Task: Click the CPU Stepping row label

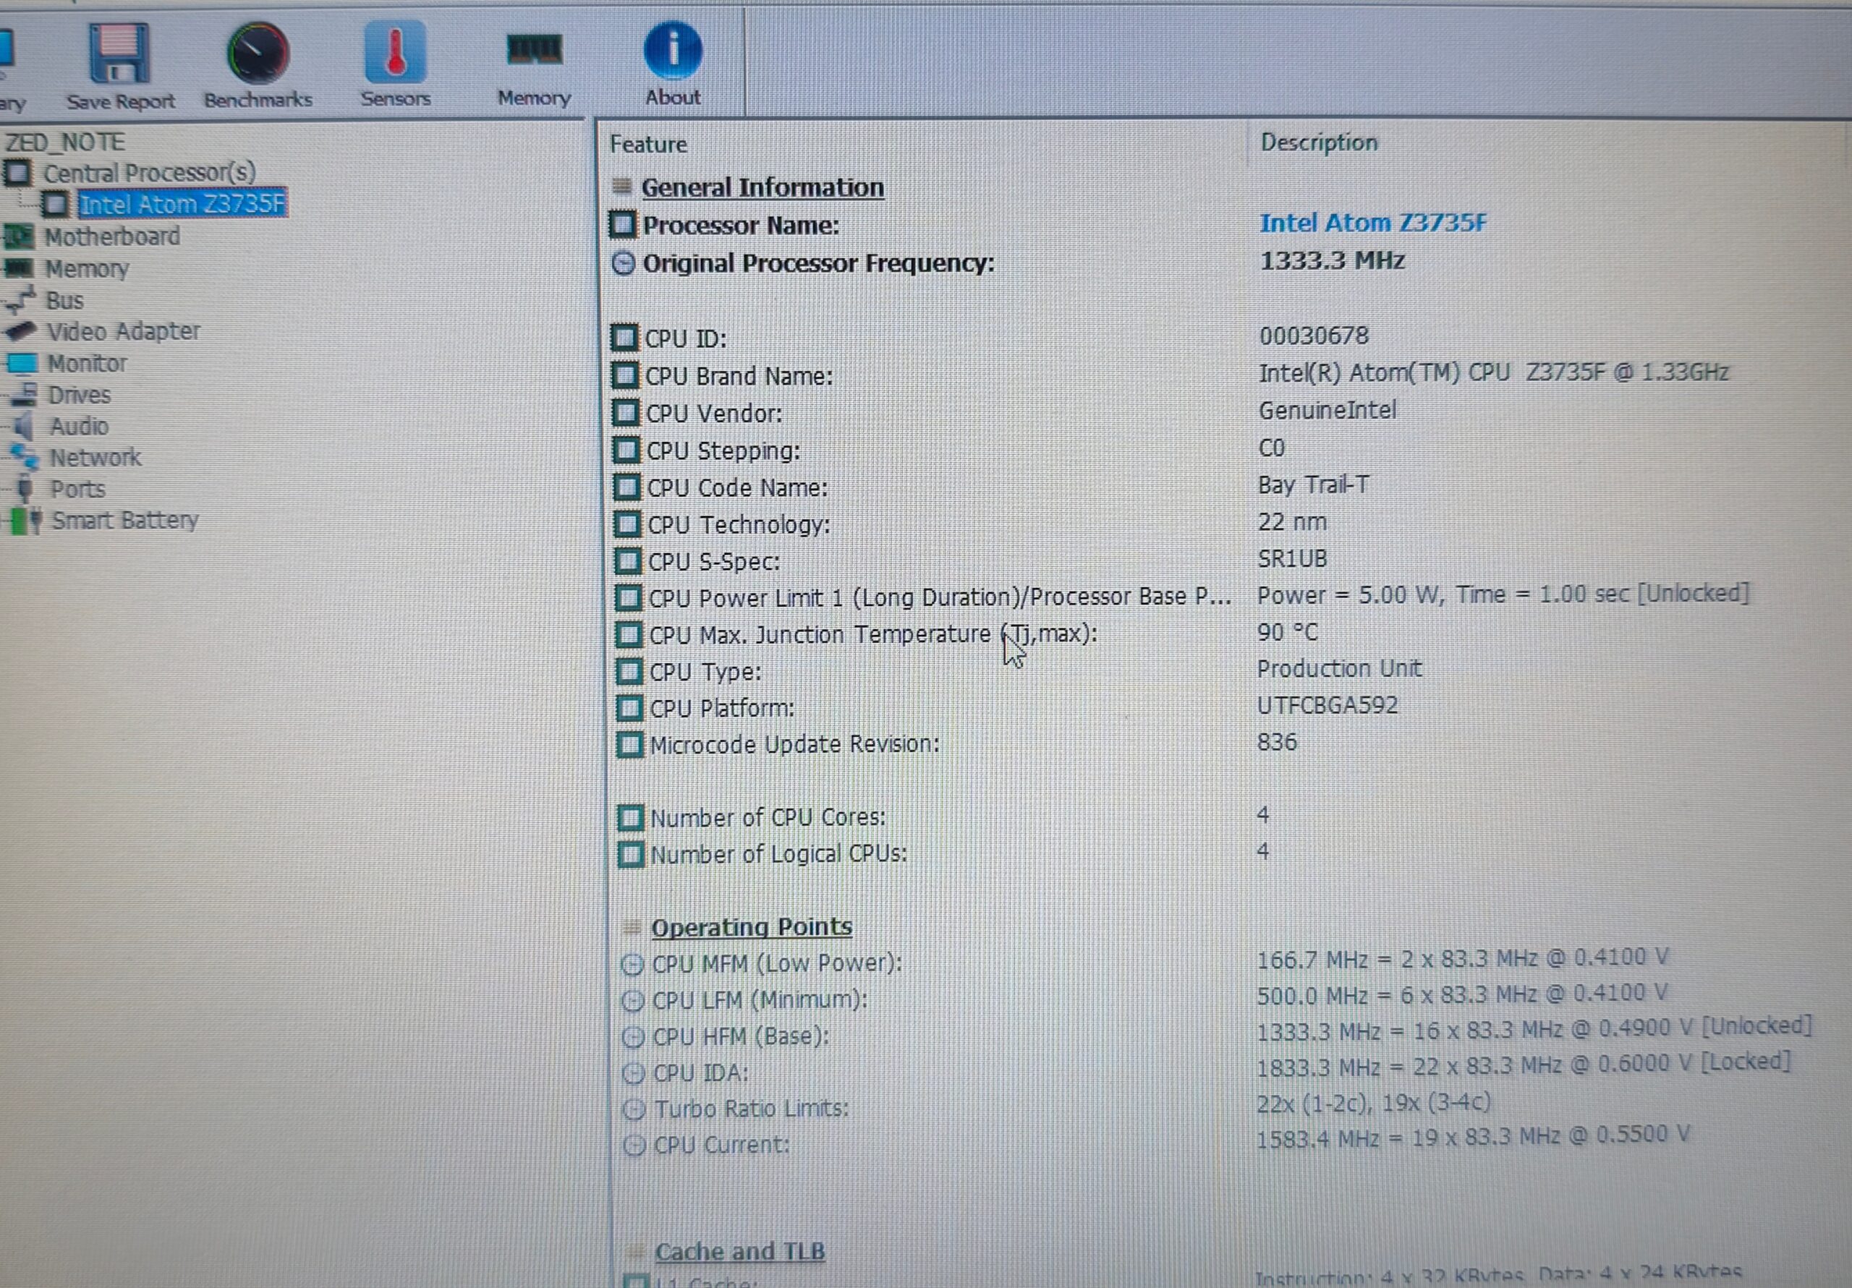Action: tap(723, 450)
